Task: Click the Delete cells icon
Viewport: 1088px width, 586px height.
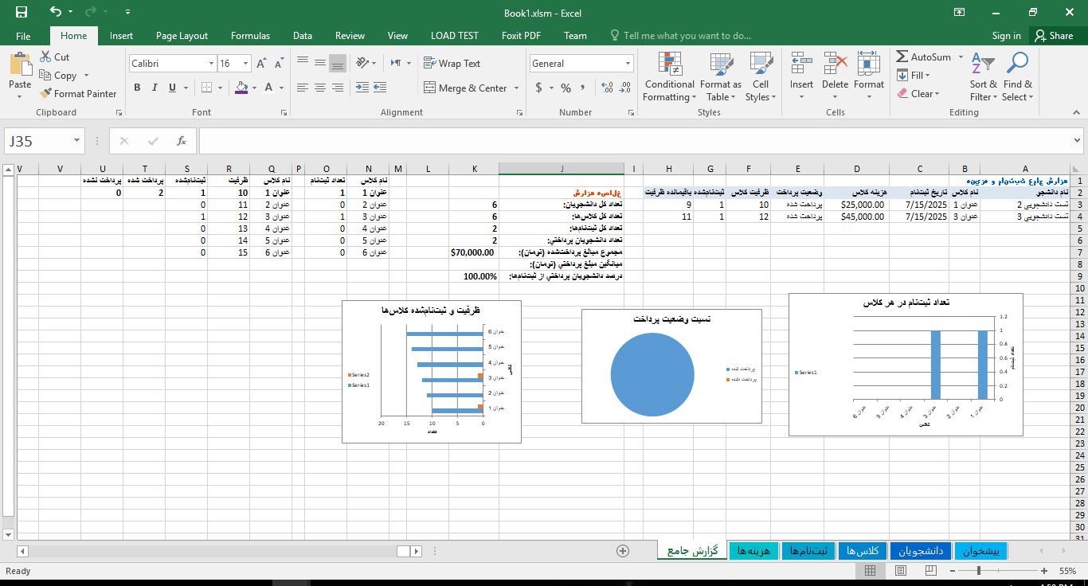Action: coord(835,64)
